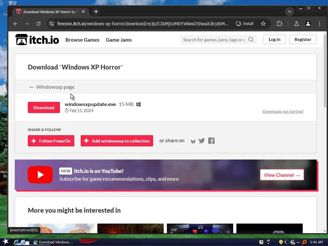Bookmark this page with the star icon
This screenshot has height=246, width=328.
pos(263,24)
